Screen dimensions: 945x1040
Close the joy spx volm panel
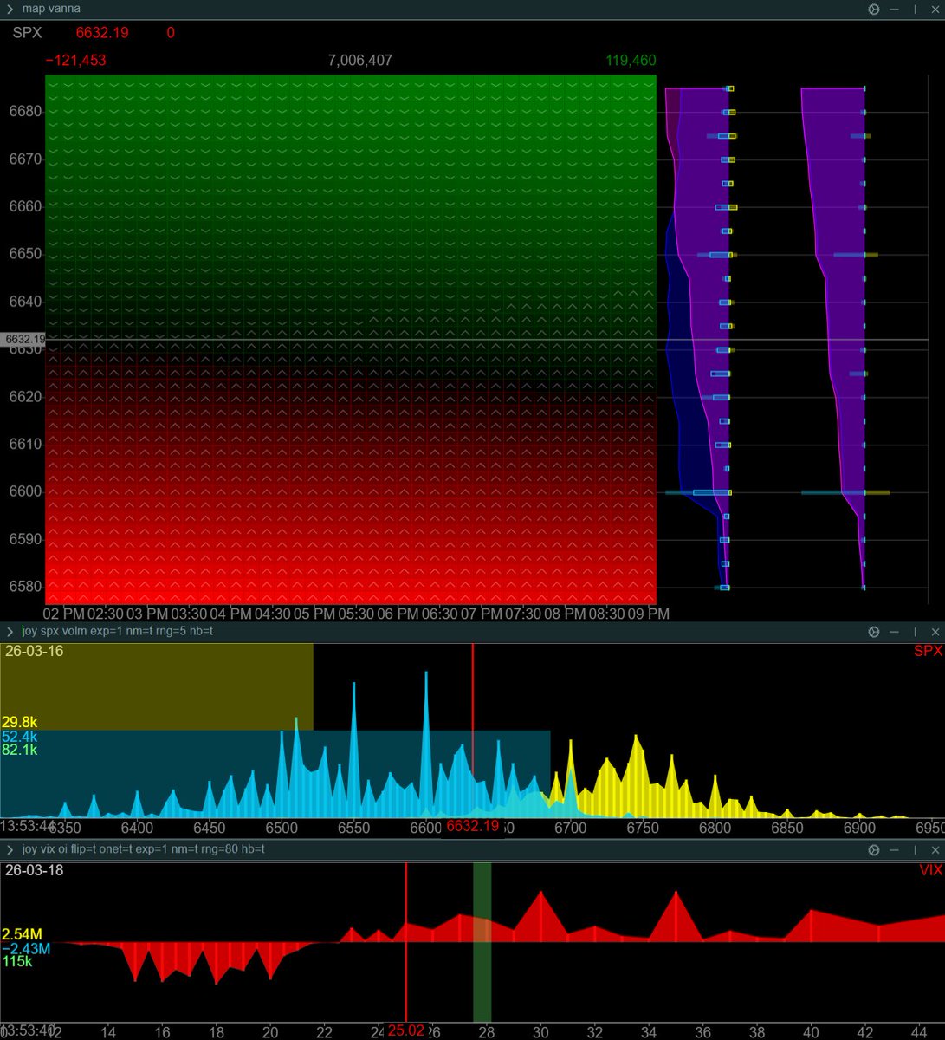(x=935, y=632)
